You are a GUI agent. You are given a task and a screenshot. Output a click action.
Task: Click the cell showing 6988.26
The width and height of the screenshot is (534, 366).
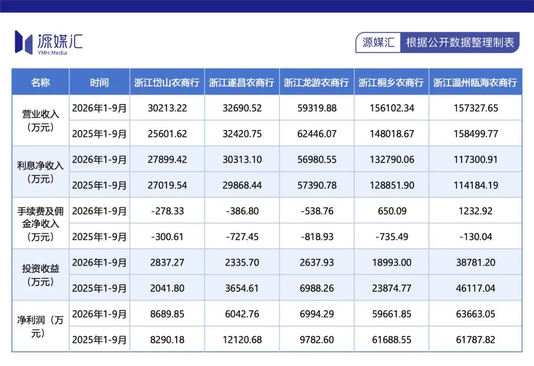(x=317, y=288)
